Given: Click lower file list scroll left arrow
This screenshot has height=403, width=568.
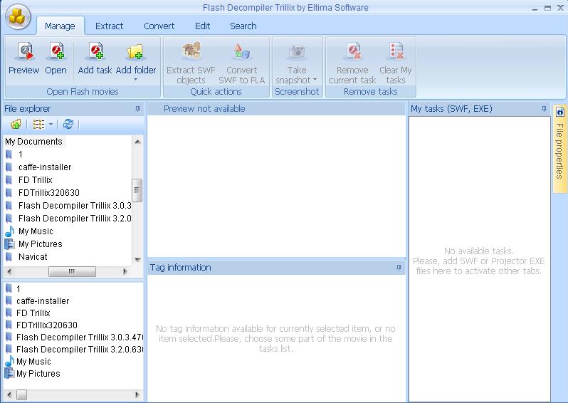Looking at the screenshot, I should coord(9,394).
